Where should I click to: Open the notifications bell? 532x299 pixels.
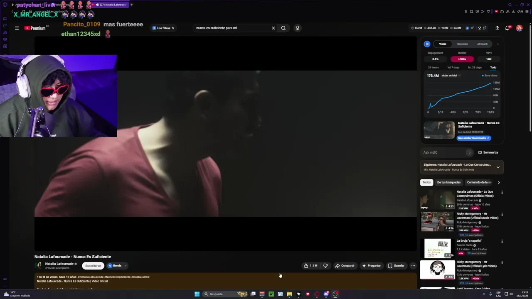pyautogui.click(x=507, y=28)
